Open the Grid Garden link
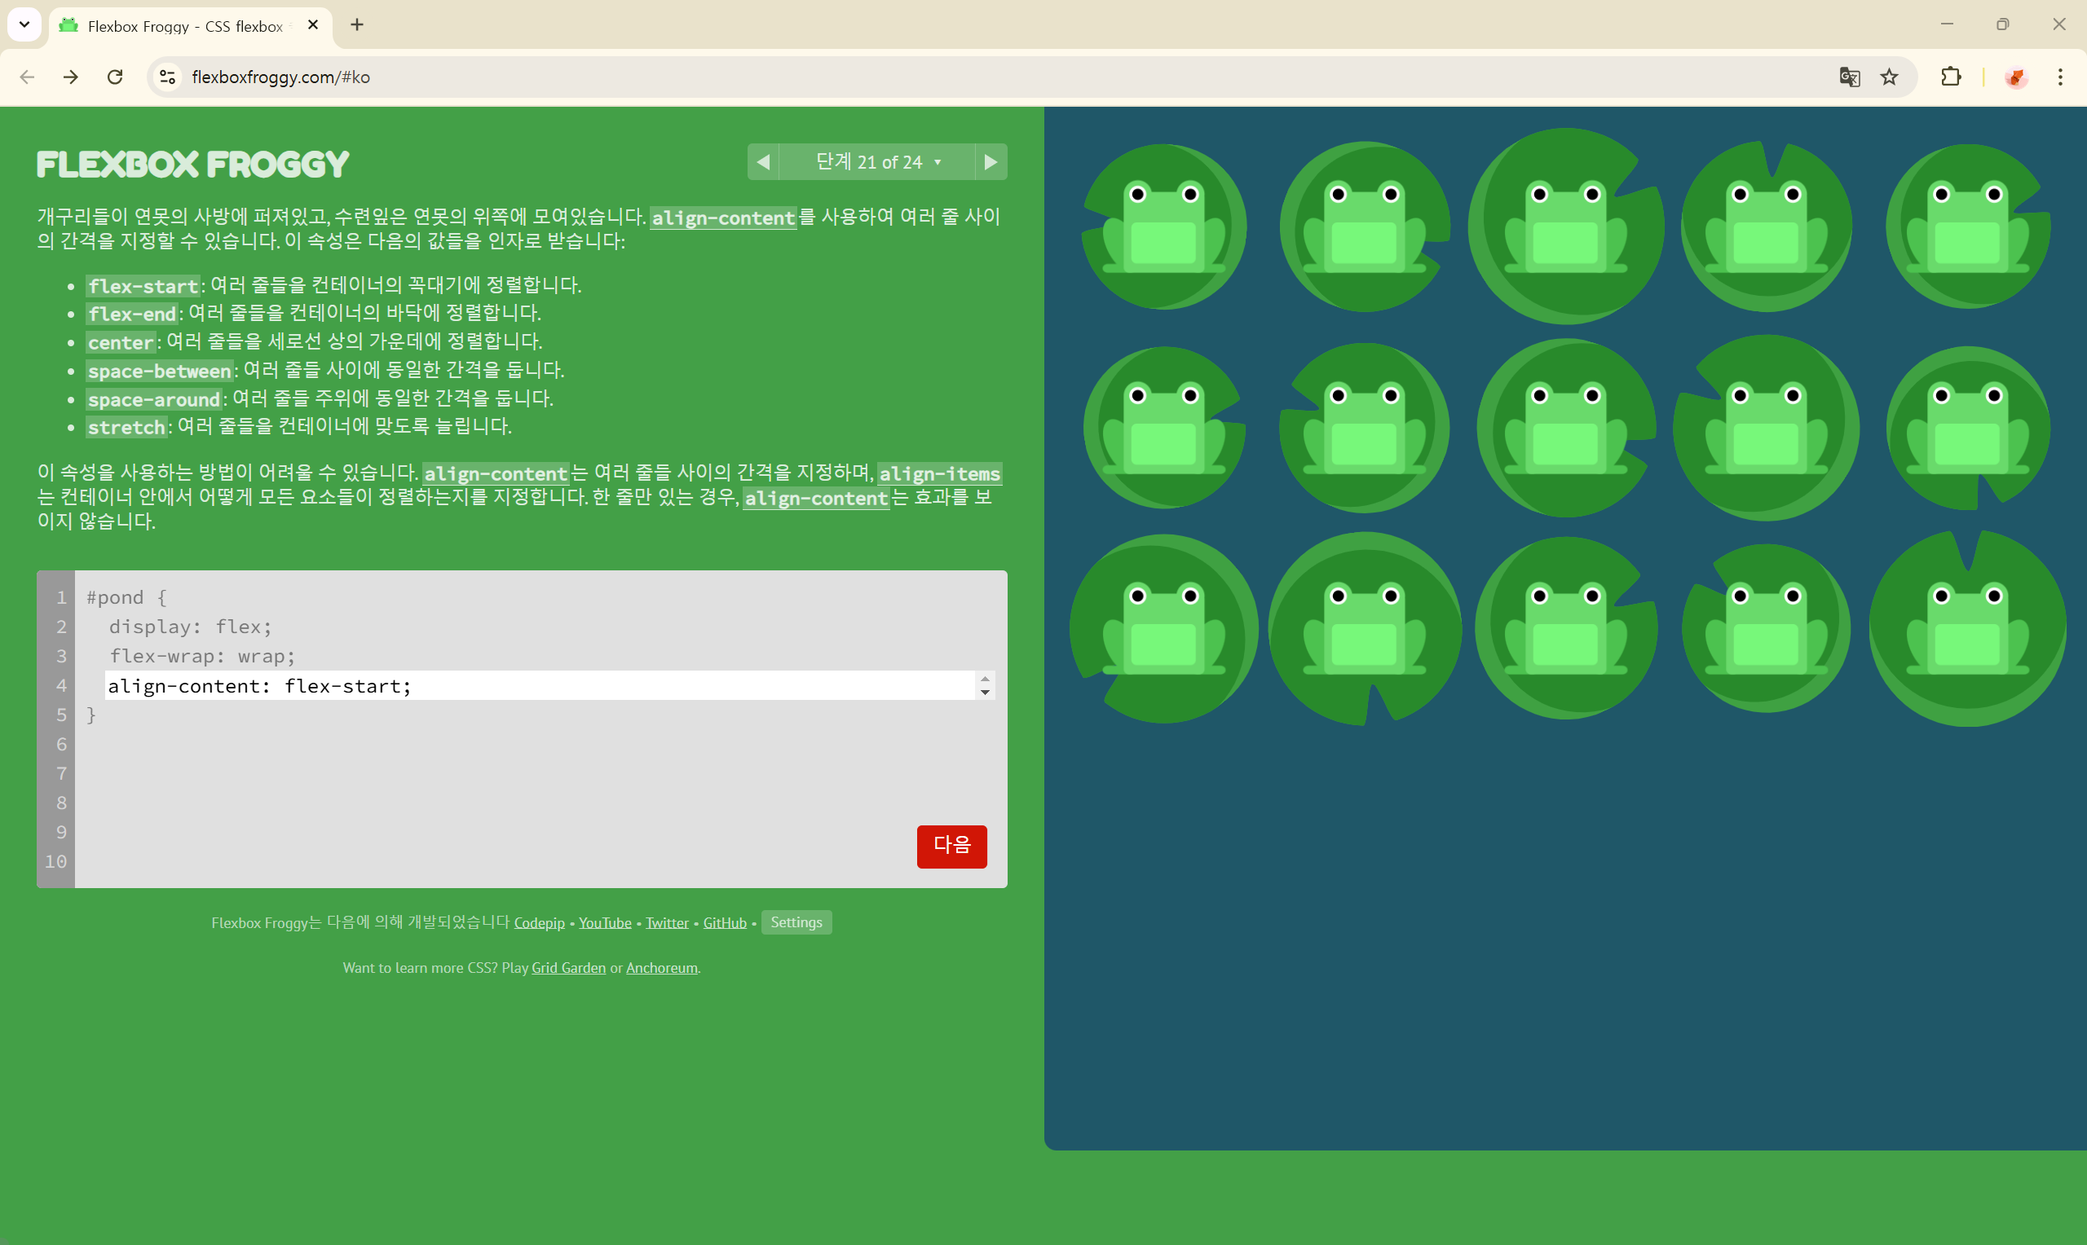2087x1245 pixels. pyautogui.click(x=568, y=967)
